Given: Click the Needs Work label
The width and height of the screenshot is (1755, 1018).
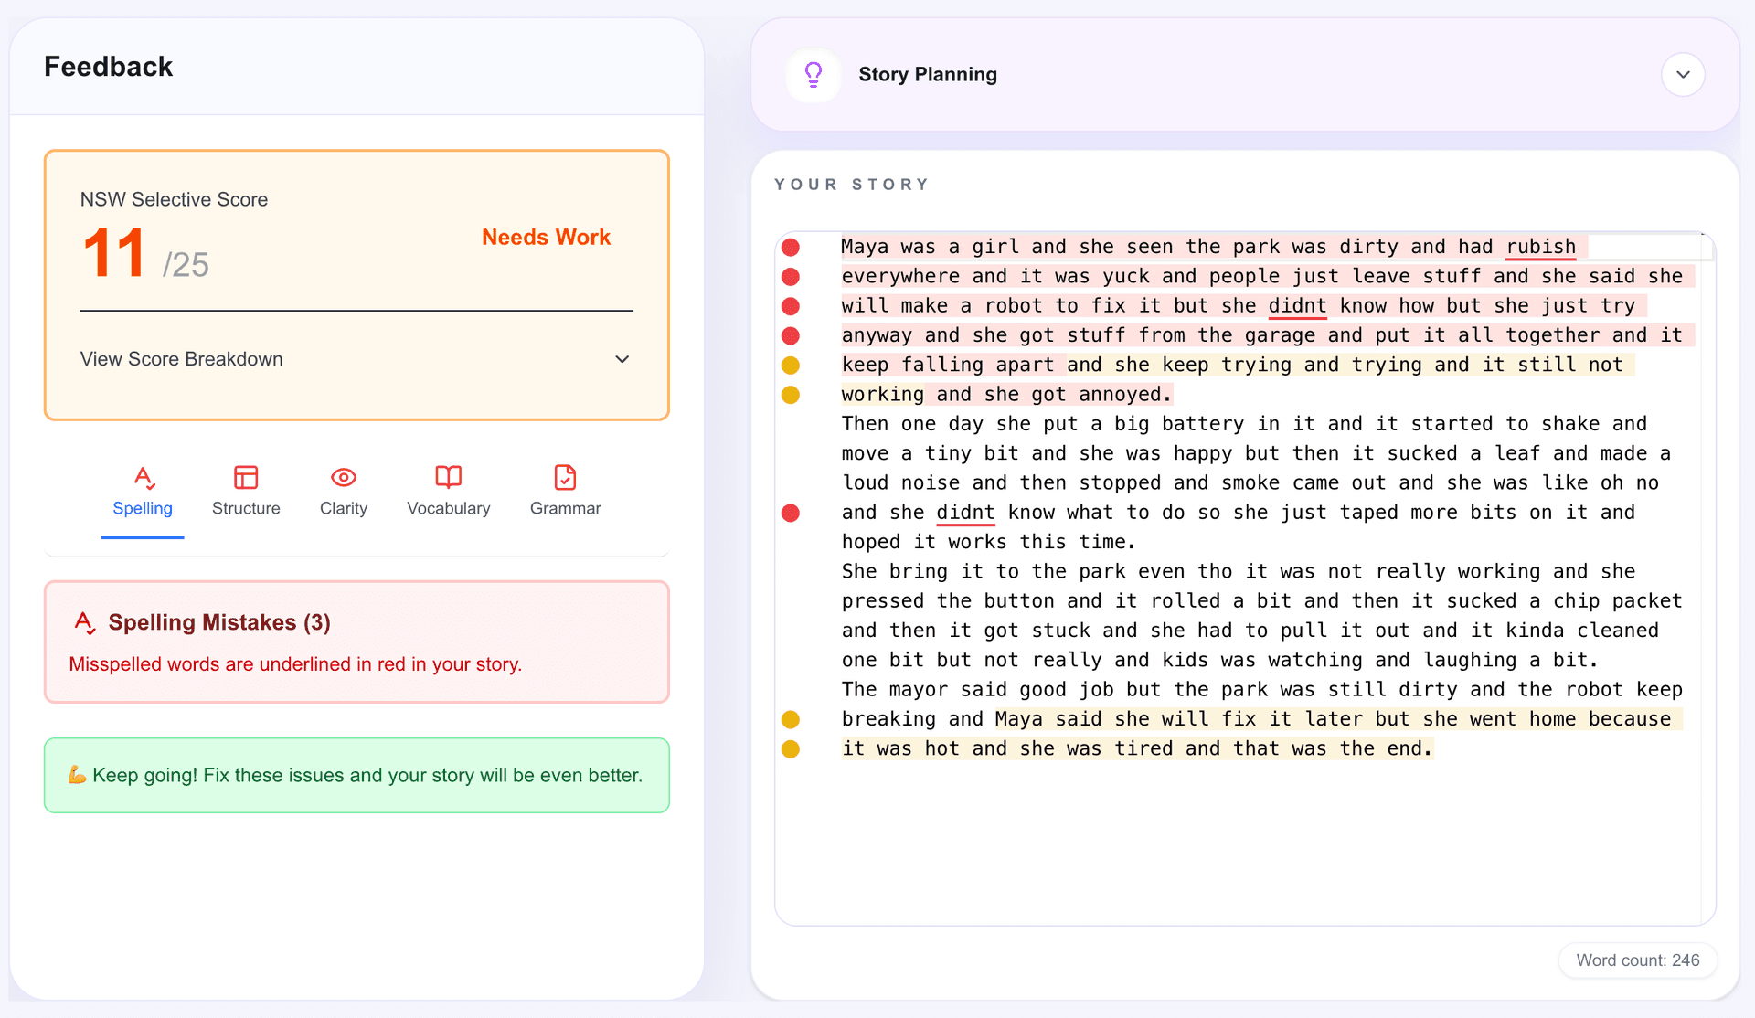Looking at the screenshot, I should (x=546, y=238).
